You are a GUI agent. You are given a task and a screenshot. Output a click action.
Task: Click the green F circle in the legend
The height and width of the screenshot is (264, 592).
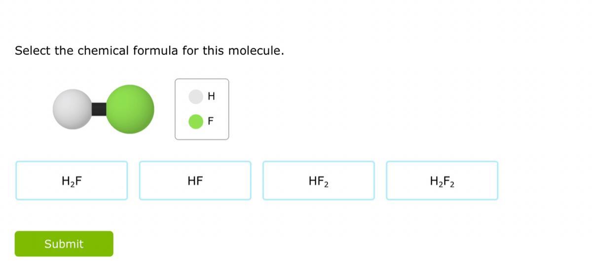[x=196, y=121]
